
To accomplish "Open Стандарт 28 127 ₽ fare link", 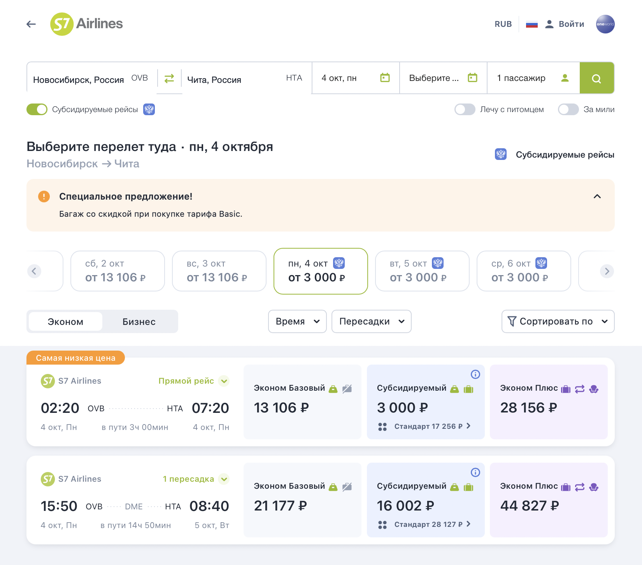I will pos(433,525).
